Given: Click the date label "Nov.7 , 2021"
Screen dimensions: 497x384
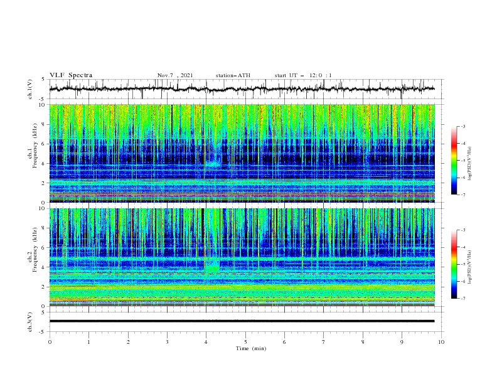Looking at the screenshot, I should click(x=175, y=75).
